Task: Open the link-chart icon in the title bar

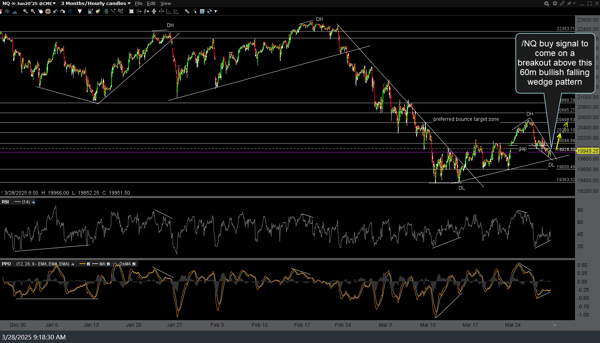Action: click(x=562, y=3)
